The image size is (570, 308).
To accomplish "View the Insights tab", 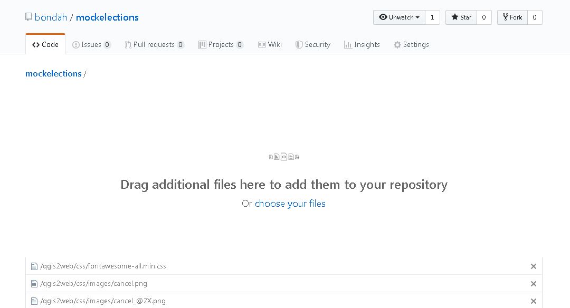I will [x=362, y=45].
